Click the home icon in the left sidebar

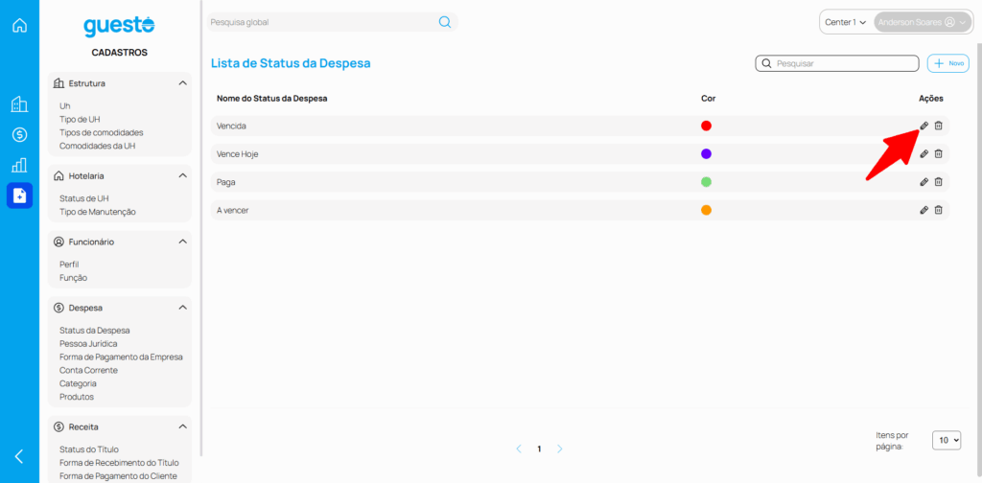click(x=19, y=26)
